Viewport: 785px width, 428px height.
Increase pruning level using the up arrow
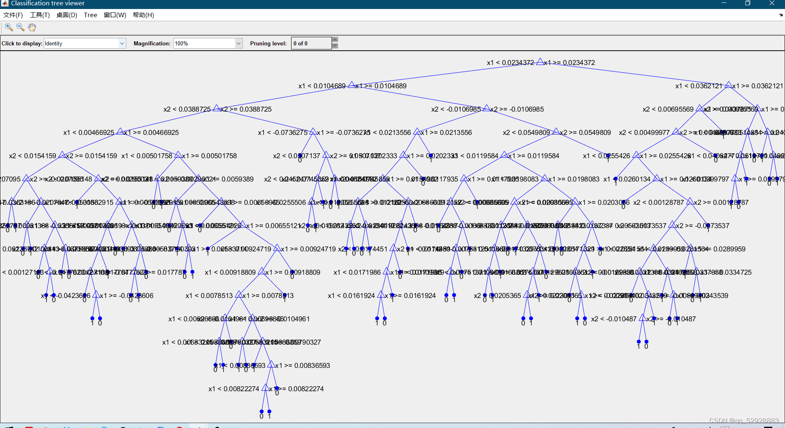[x=335, y=40]
